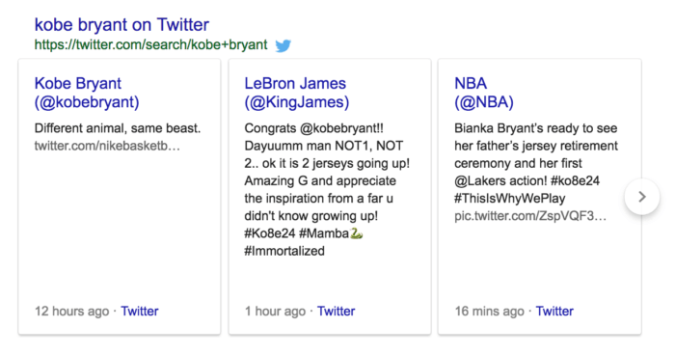Open LeBron James (@KingJames) profile link
The height and width of the screenshot is (355, 675).
pyautogui.click(x=297, y=93)
